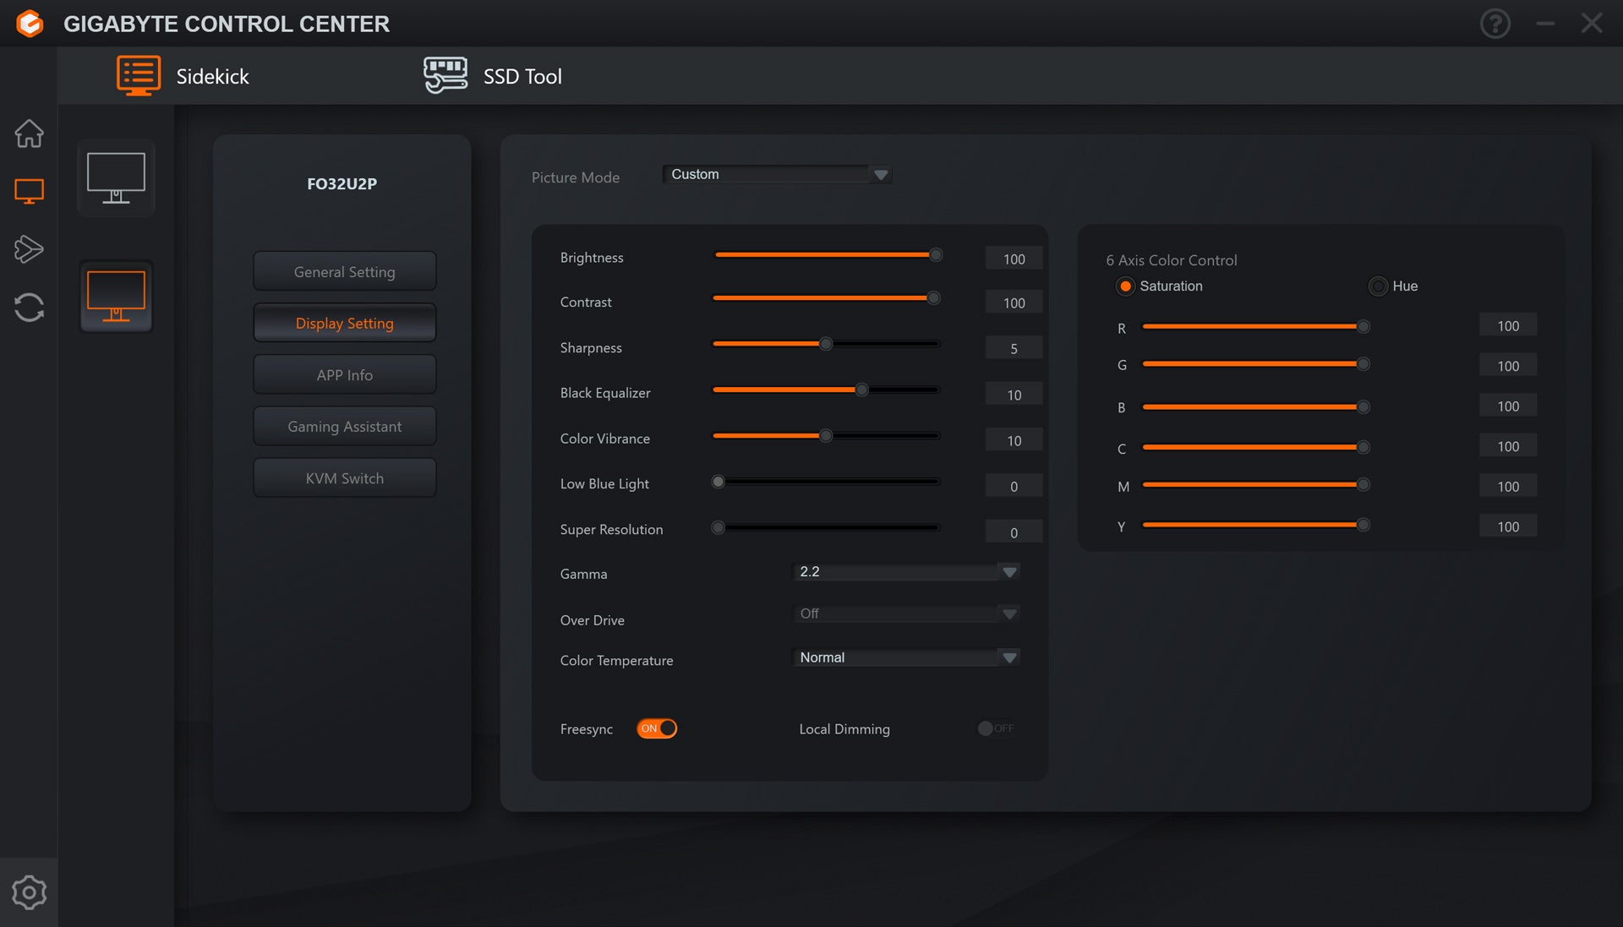Click the help question mark icon

(1495, 24)
